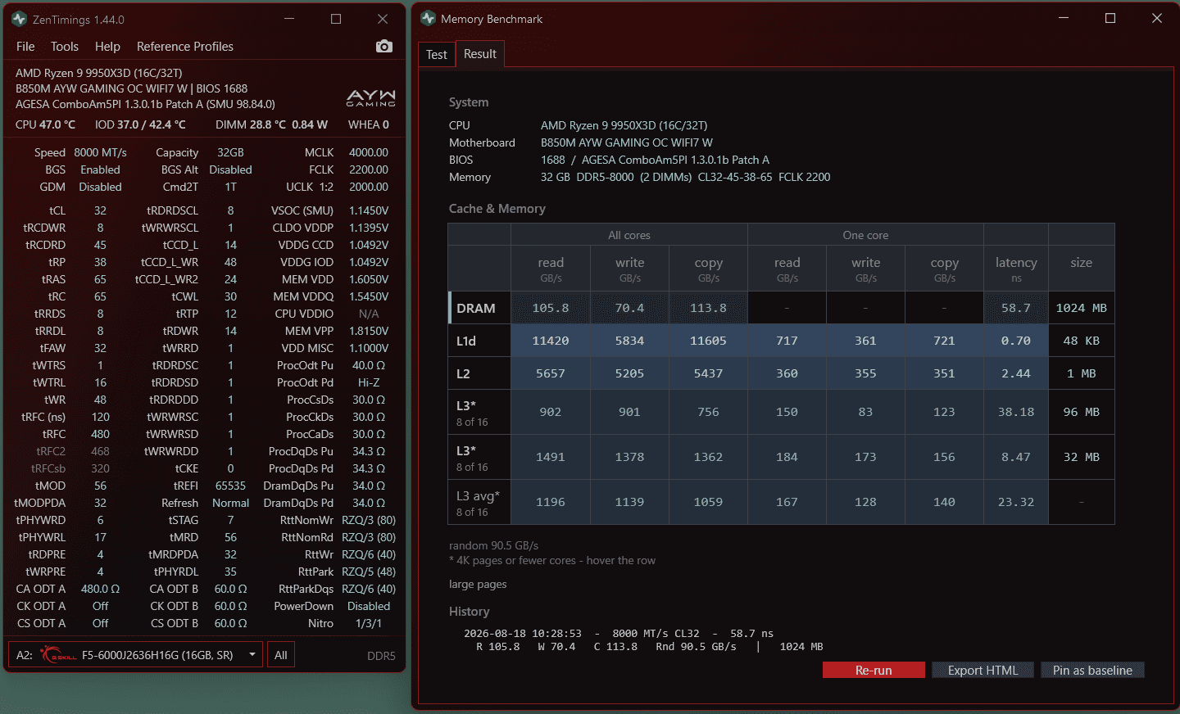Pin the result as baseline

(1092, 671)
